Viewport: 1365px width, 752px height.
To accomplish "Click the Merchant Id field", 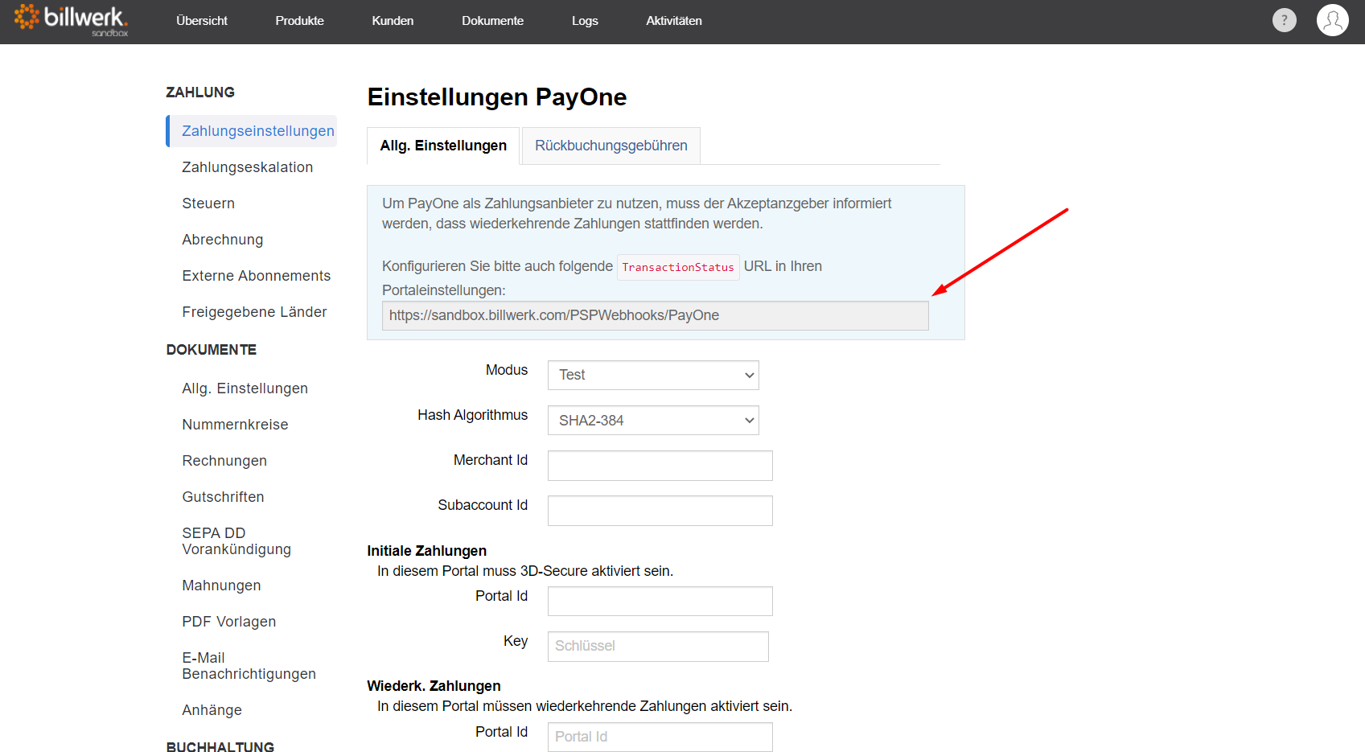I will pyautogui.click(x=660, y=466).
